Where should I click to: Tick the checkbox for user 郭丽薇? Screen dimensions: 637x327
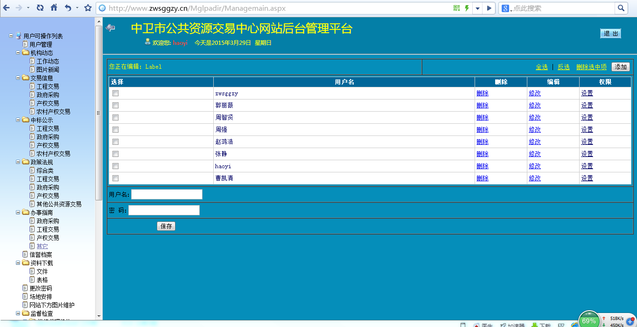115,105
